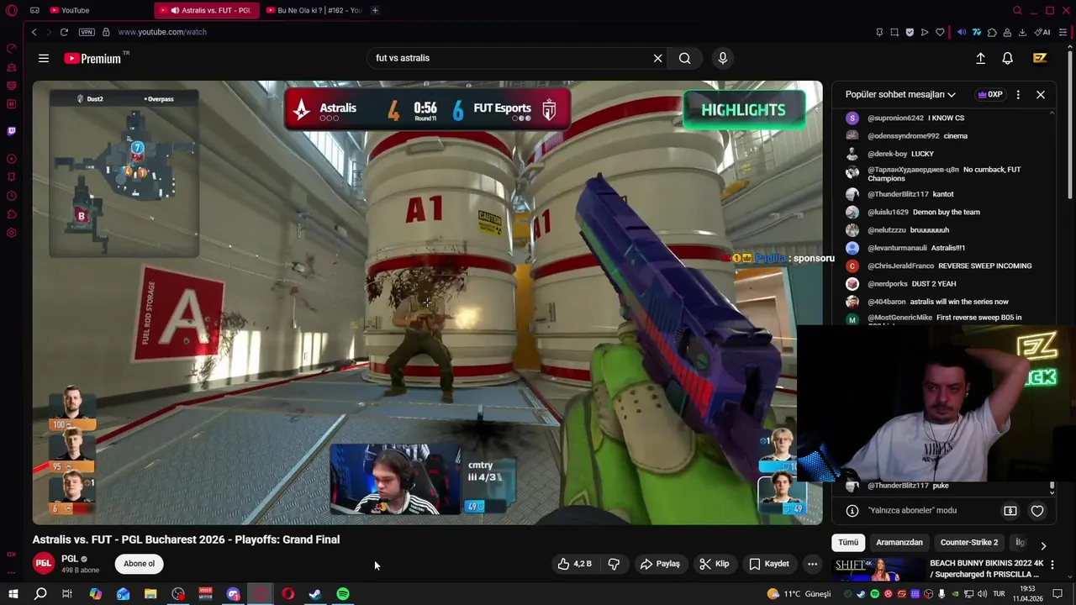Switch to Bu Ne Ola ki? #162 tab
1076x605 pixels.
click(x=313, y=10)
